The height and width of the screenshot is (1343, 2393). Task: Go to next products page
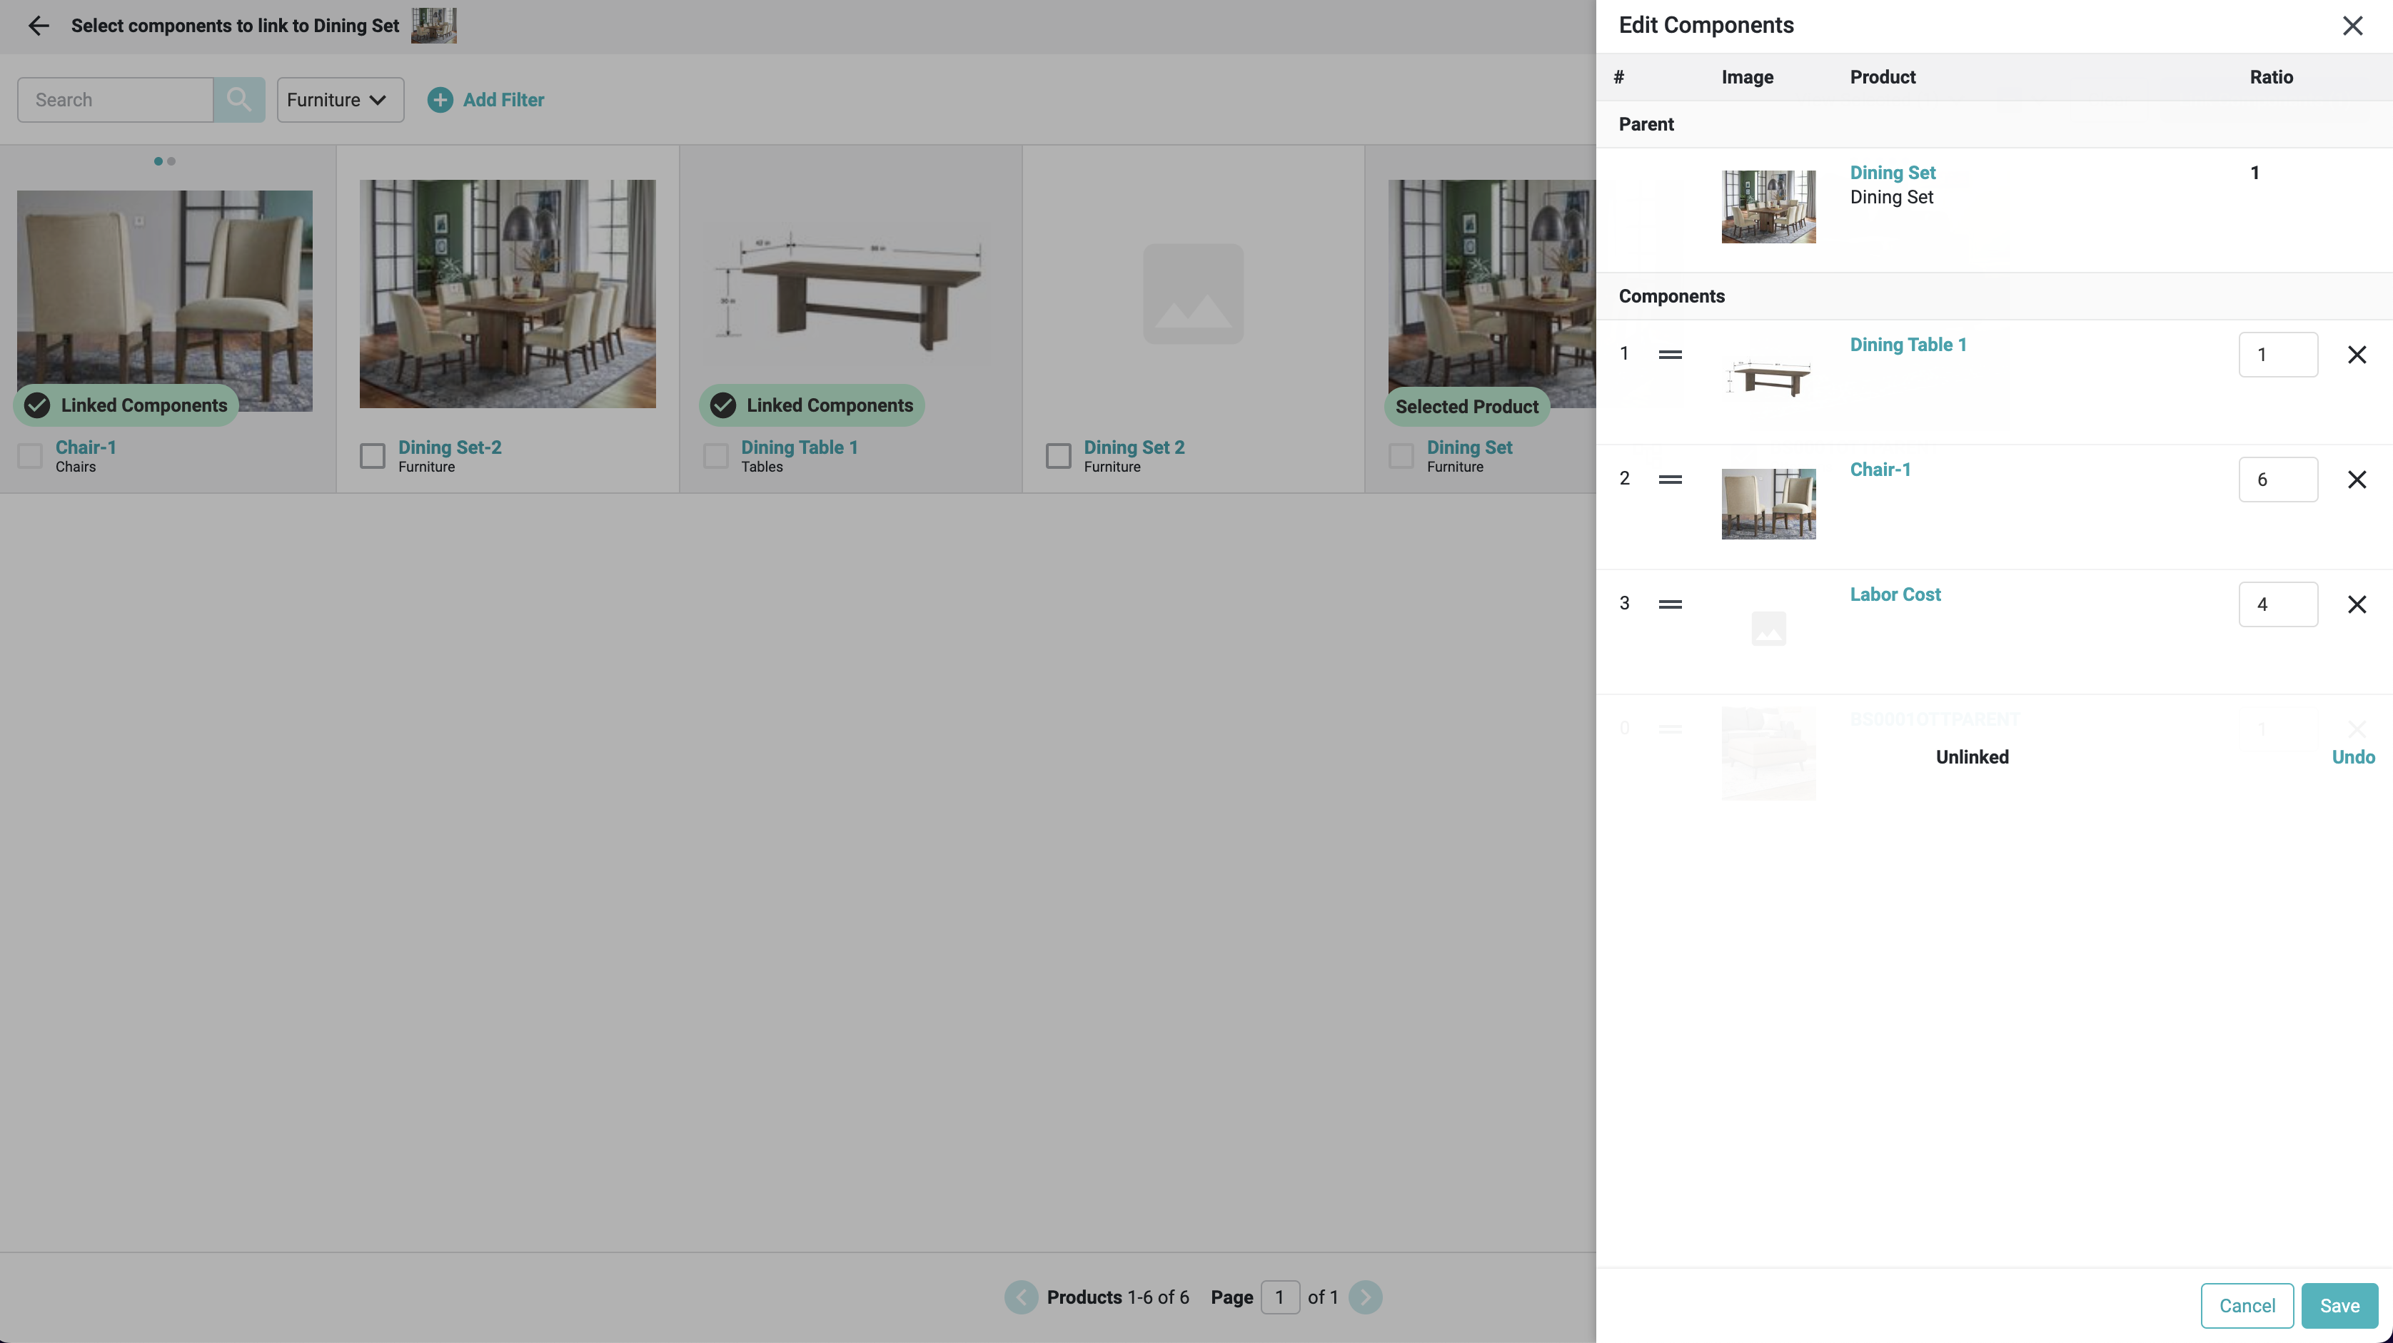[1365, 1297]
